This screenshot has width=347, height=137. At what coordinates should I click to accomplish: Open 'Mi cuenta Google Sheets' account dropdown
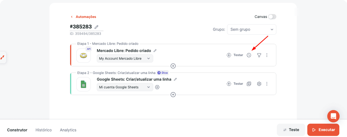(x=125, y=87)
